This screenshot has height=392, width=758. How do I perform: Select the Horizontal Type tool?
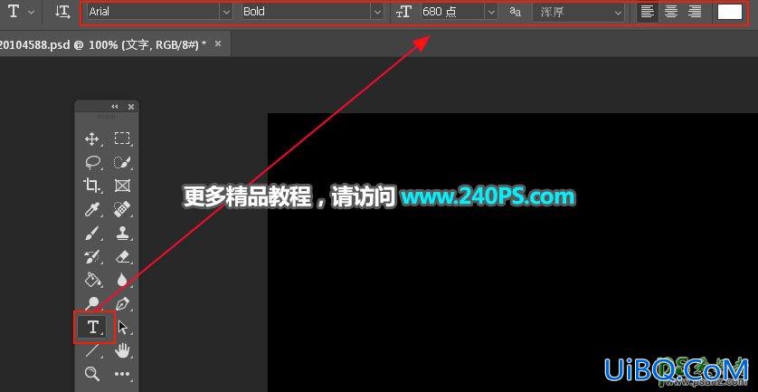click(x=93, y=327)
